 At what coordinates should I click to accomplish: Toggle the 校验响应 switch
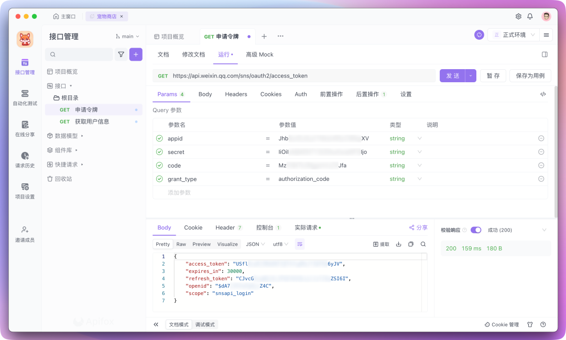[x=476, y=230]
